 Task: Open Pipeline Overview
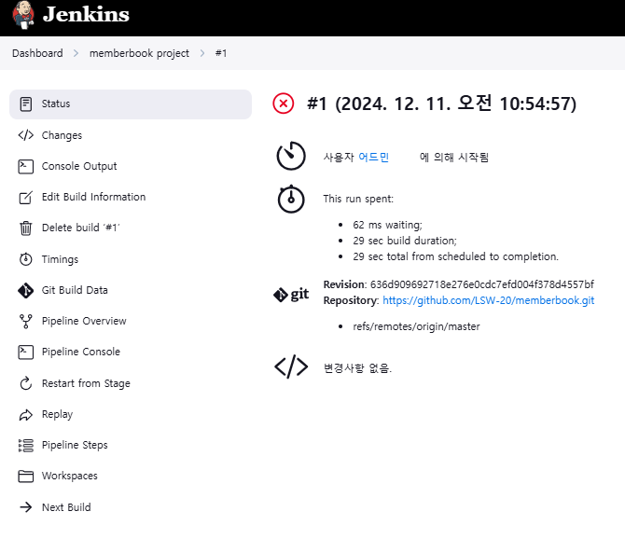point(84,321)
